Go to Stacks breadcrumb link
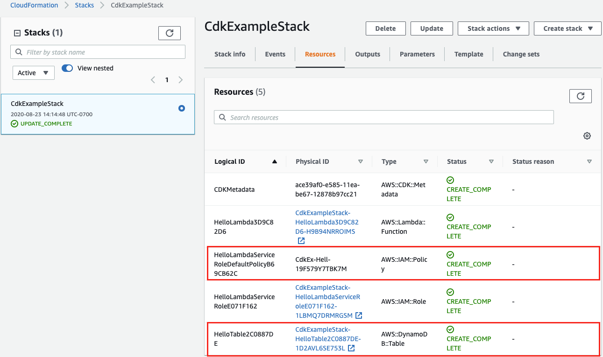 click(x=85, y=5)
